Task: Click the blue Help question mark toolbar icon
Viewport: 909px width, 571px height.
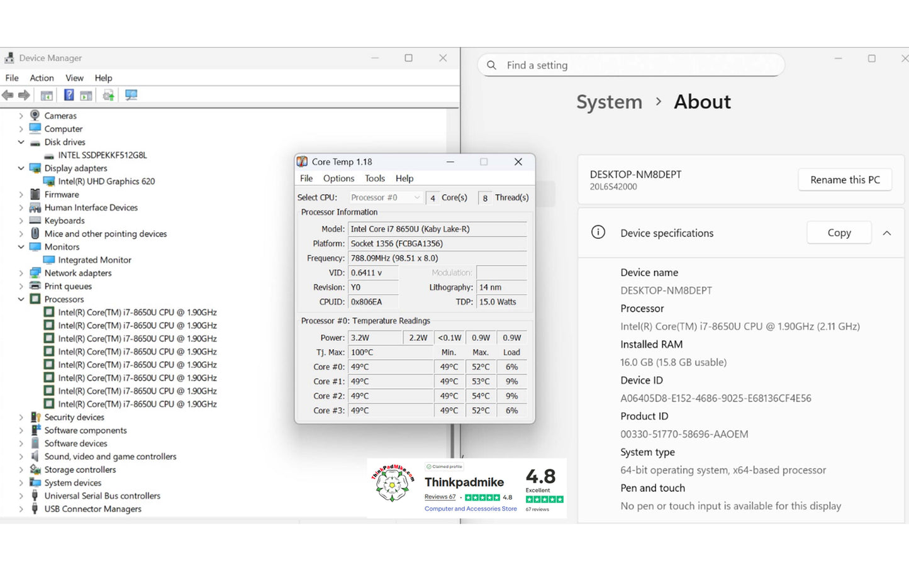Action: coord(69,95)
